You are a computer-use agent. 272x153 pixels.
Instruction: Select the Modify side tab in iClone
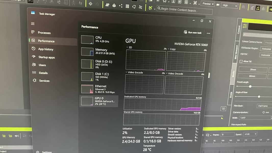pyautogui.click(x=233, y=74)
